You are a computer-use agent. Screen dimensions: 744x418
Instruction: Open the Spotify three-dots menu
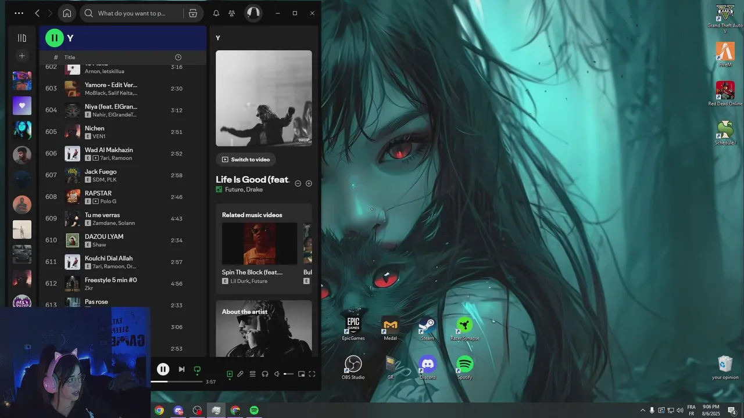point(19,13)
